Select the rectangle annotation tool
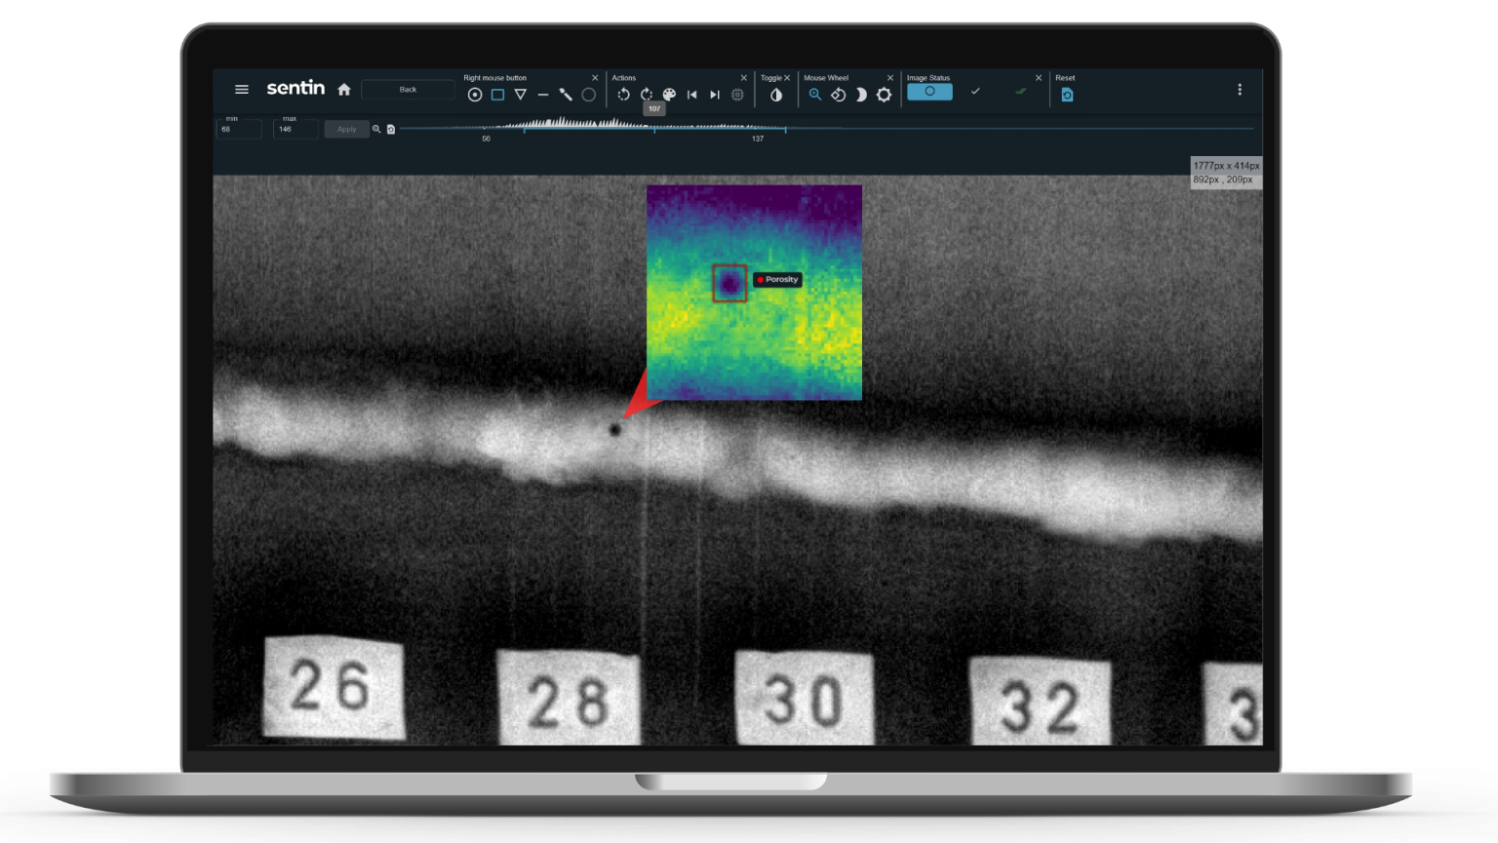1498x843 pixels. coord(497,94)
